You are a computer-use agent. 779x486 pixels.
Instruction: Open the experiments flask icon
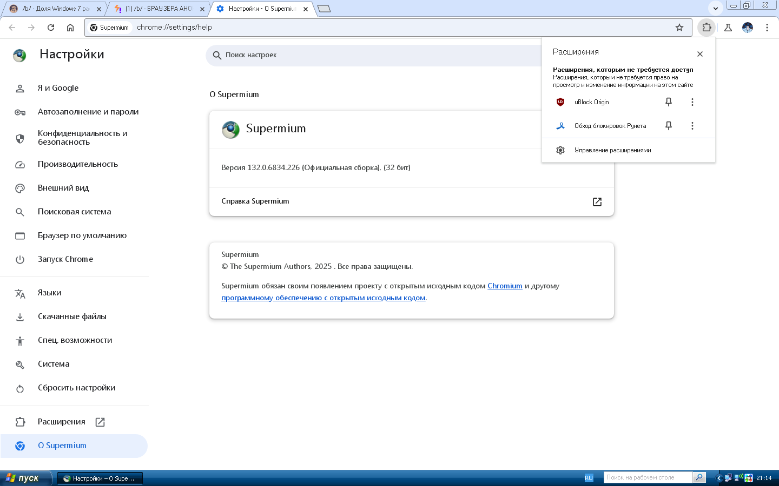pos(728,28)
